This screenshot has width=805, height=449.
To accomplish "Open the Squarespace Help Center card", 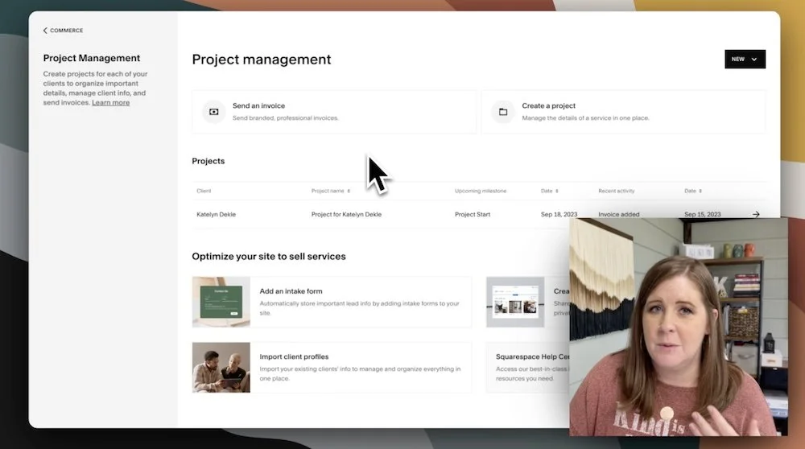I will [x=528, y=368].
